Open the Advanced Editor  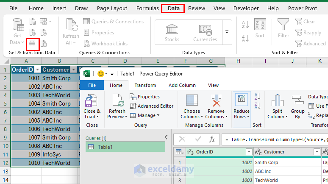152,106
